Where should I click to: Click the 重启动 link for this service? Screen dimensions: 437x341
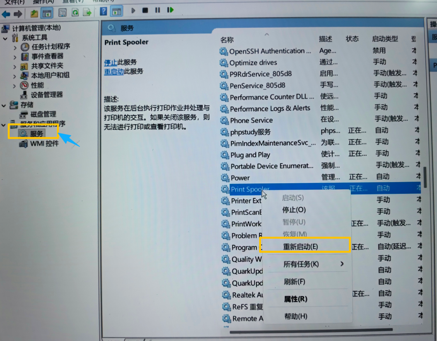pyautogui.click(x=114, y=72)
